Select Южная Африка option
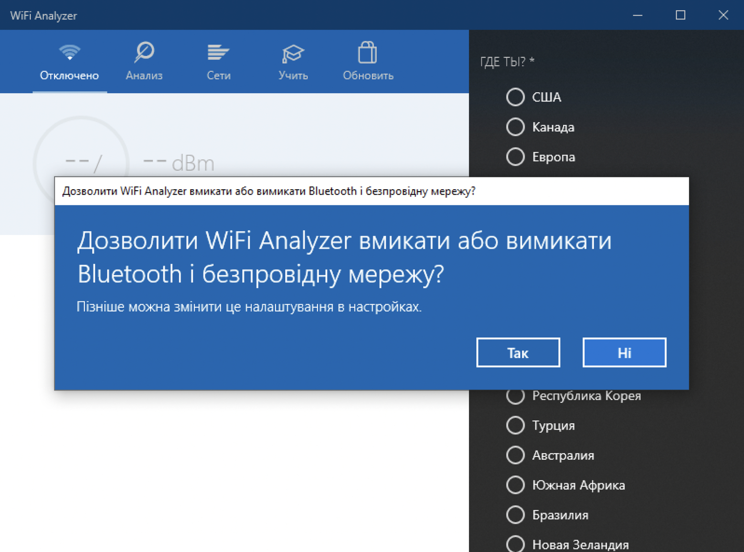The width and height of the screenshot is (744, 552). point(515,485)
